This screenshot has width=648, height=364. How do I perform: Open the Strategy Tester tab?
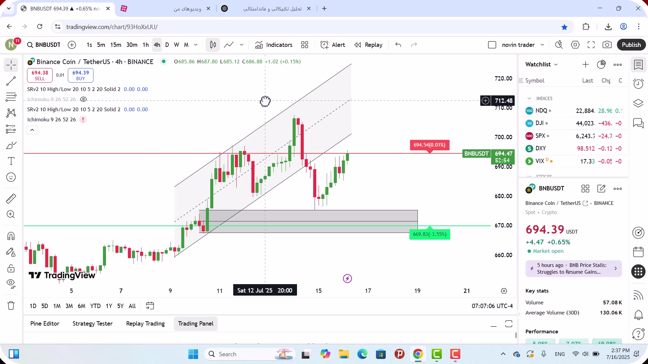tap(92, 324)
